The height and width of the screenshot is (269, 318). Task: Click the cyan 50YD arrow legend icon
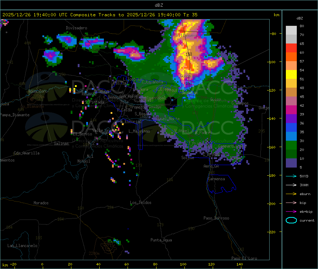point(291,176)
